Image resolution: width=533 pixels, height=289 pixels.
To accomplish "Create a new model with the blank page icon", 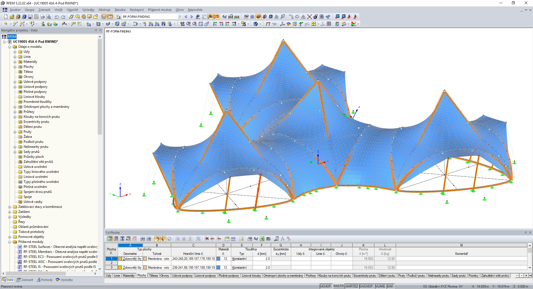I will pyautogui.click(x=6, y=17).
